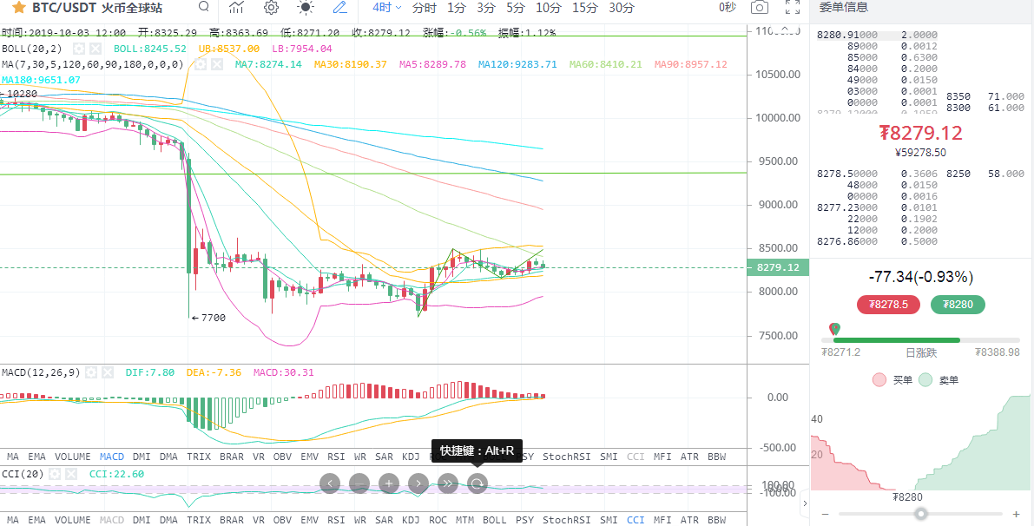Choose BRAR in bottom indicator row
This screenshot has height=526, width=1034.
pyautogui.click(x=232, y=520)
